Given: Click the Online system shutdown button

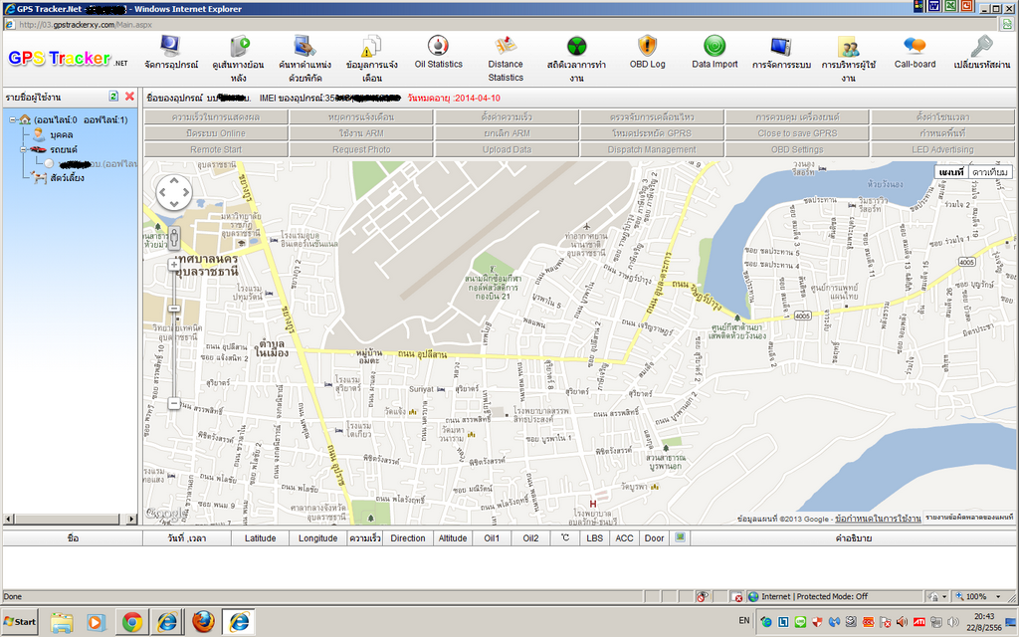Looking at the screenshot, I should [x=216, y=133].
